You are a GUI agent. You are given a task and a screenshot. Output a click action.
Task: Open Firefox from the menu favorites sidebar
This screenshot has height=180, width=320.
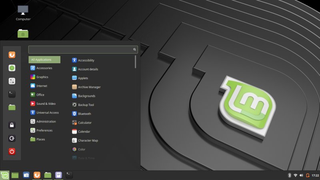point(12,55)
